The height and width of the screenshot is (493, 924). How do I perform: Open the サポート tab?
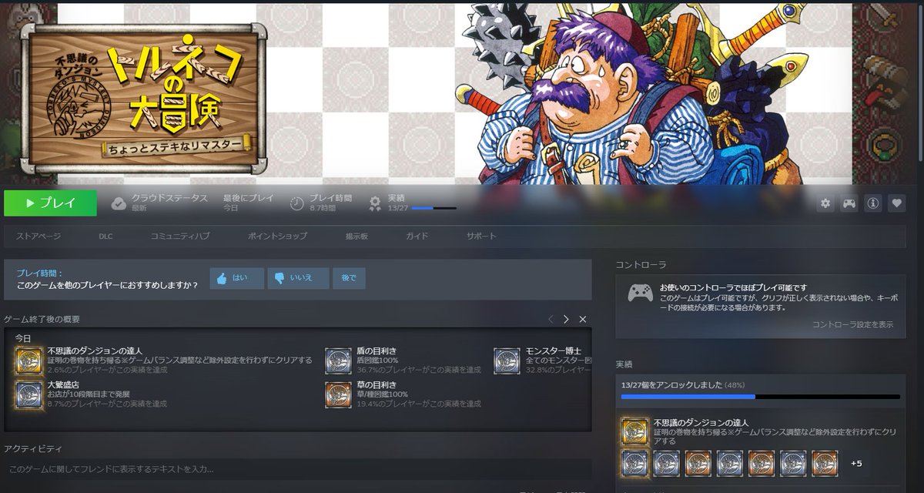481,236
